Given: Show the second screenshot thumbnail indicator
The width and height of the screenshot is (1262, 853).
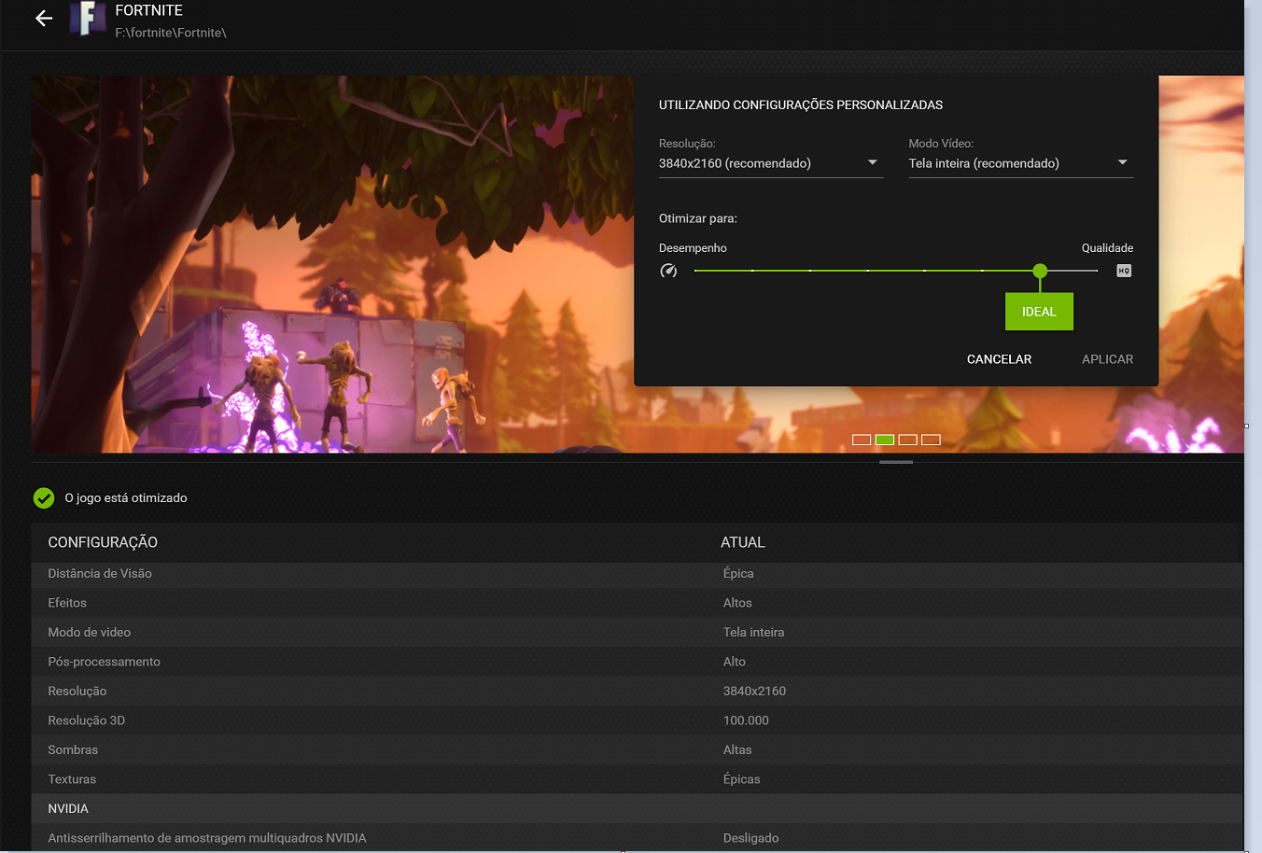Looking at the screenshot, I should point(885,440).
